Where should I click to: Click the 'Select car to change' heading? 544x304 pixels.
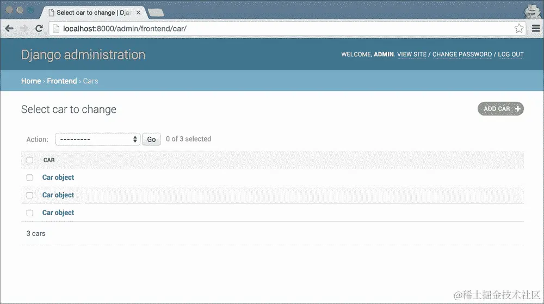[69, 110]
